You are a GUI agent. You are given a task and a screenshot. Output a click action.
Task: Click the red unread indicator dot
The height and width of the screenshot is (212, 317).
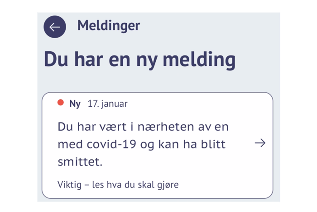click(x=61, y=103)
